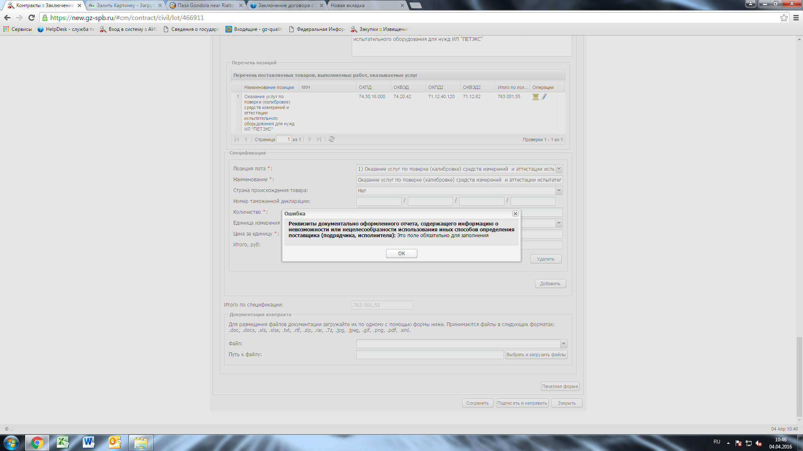Click the volume tray icon

(759, 443)
